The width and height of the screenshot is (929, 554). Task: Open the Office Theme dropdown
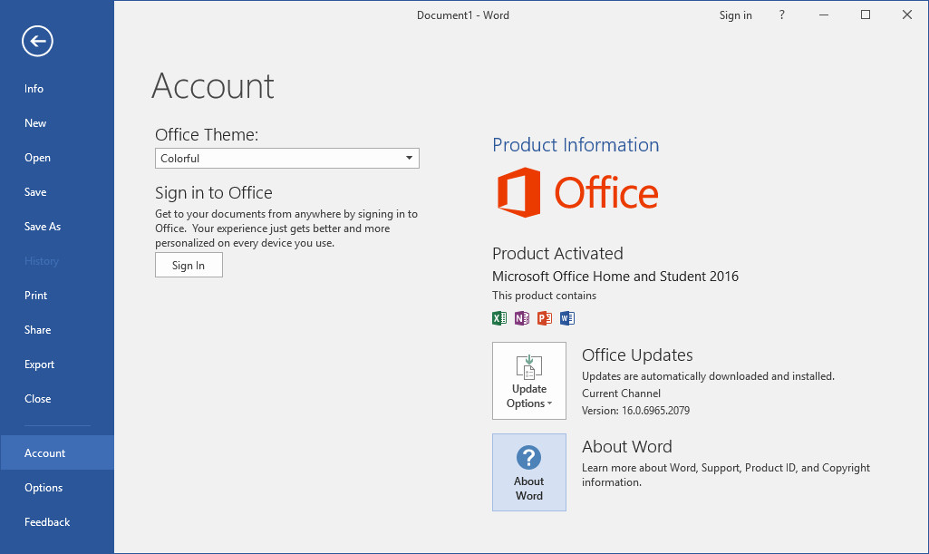point(286,158)
